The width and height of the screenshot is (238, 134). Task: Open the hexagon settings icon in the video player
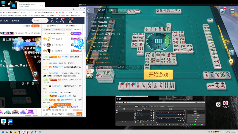pos(28,83)
